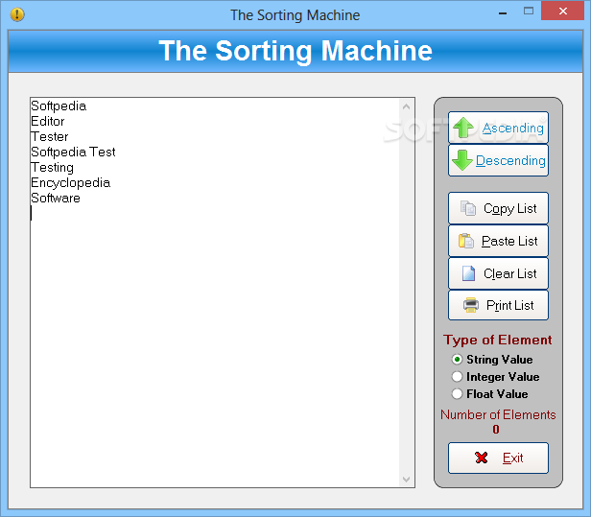Image resolution: width=591 pixels, height=517 pixels.
Task: Click the green up arrow Ascending icon
Action: pos(463,128)
